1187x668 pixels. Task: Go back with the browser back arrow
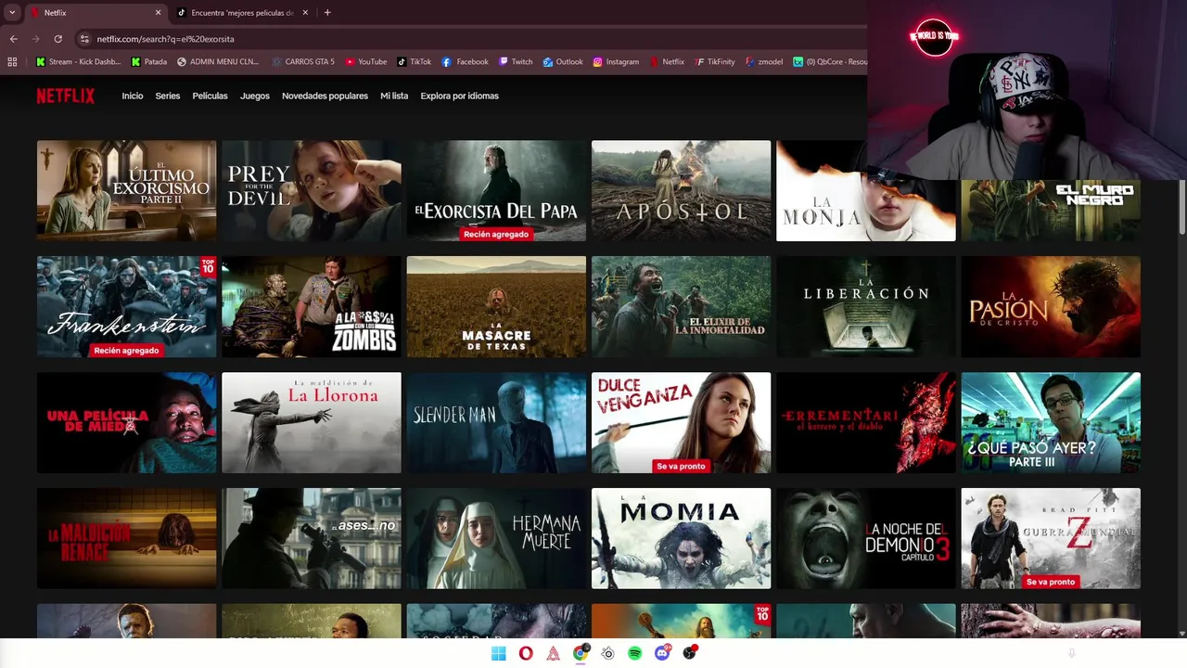click(13, 39)
